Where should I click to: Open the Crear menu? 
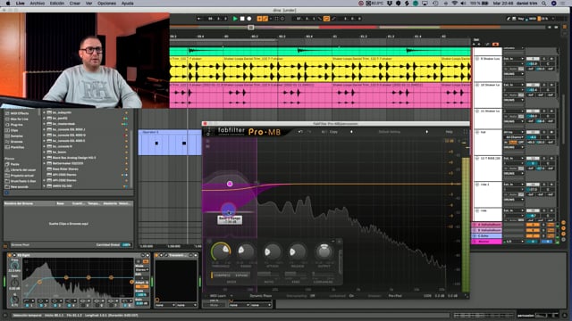pyautogui.click(x=75, y=4)
